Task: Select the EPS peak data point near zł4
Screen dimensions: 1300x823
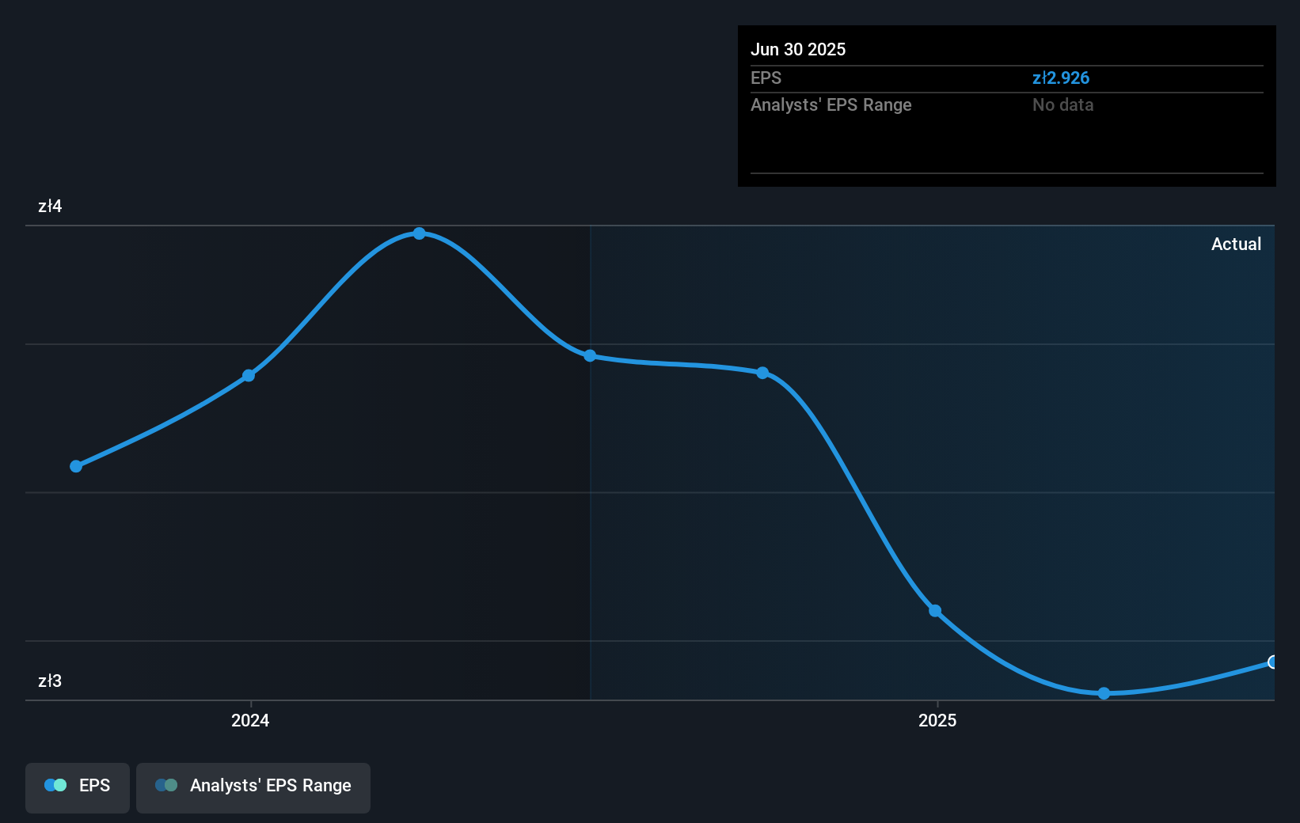Action: [420, 233]
